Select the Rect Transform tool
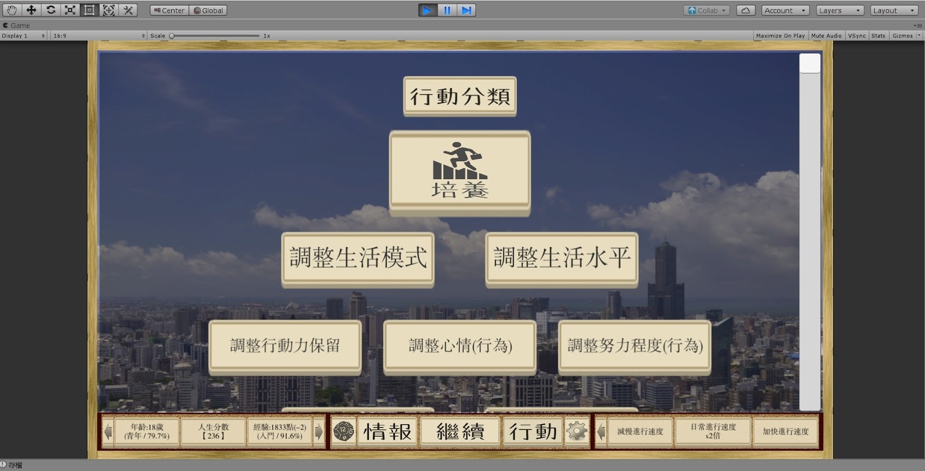The image size is (925, 471). pos(89,10)
